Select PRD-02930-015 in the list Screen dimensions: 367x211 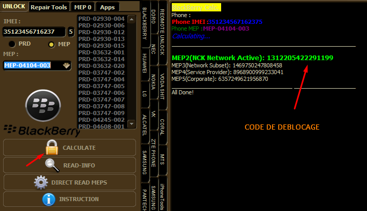[101, 46]
